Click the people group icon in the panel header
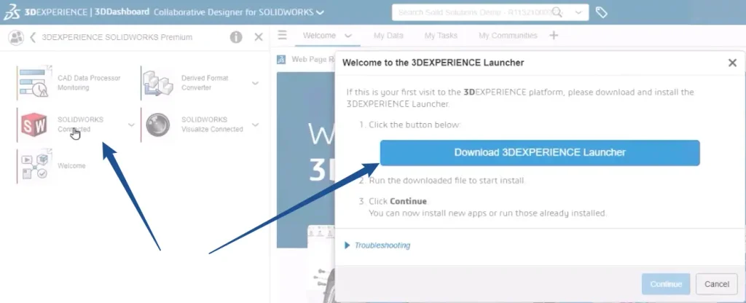Screen dimensions: 746x303 tap(16, 37)
